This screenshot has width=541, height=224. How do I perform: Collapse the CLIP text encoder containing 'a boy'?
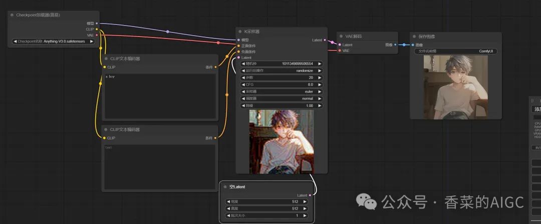click(106, 58)
